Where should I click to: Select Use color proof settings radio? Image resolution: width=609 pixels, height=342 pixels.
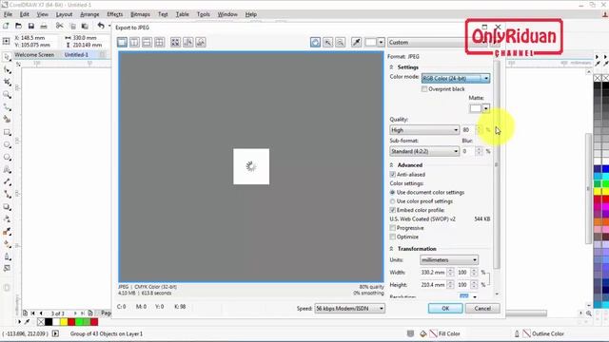393,201
